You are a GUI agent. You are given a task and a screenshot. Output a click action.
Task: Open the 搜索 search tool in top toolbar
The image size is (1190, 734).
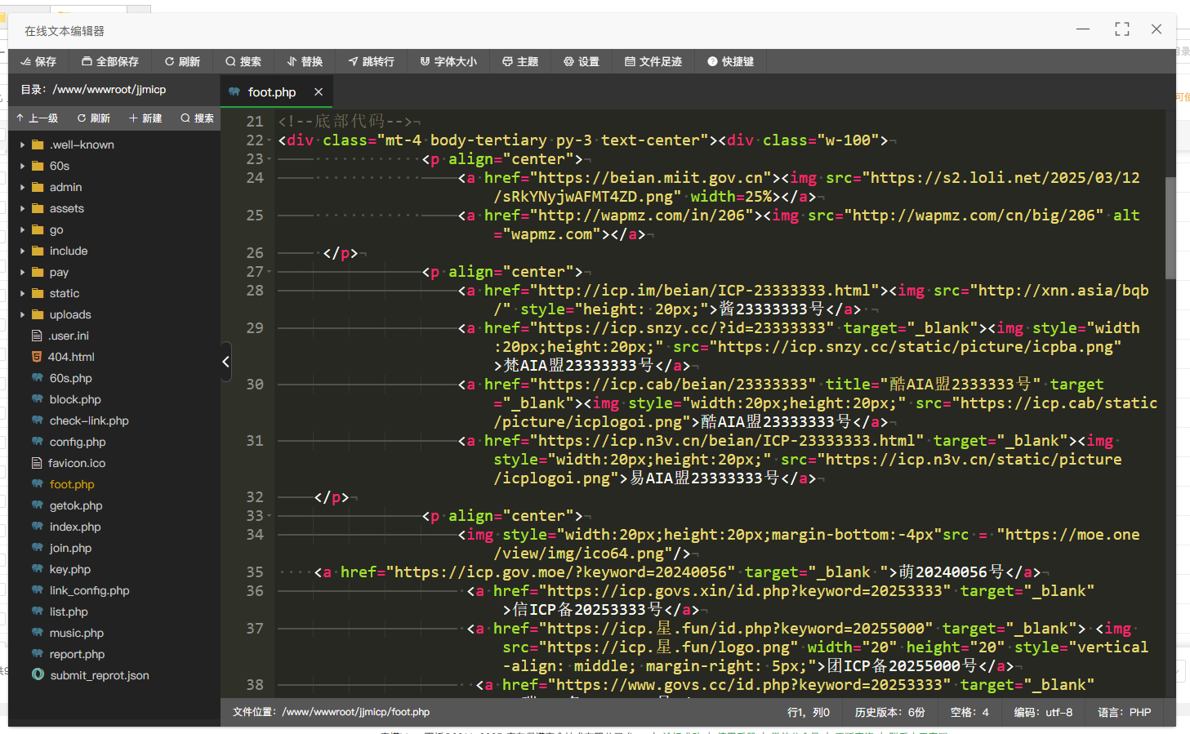243,61
